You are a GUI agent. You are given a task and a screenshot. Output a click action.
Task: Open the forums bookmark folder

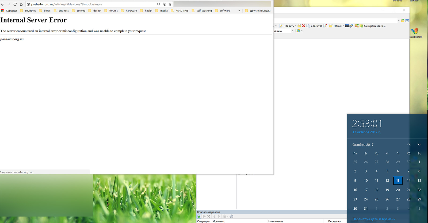111,11
